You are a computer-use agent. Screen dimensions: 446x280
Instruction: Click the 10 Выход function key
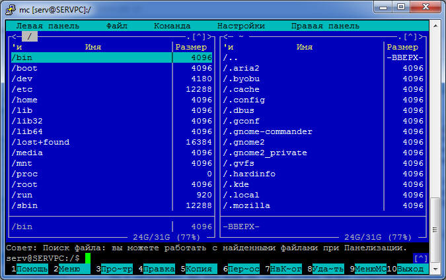(x=407, y=269)
